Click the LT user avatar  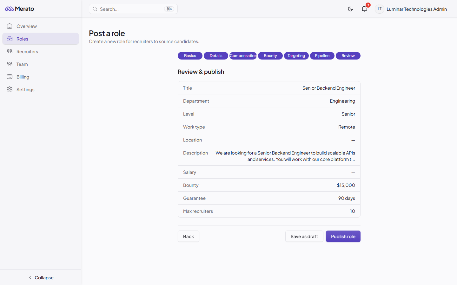(380, 9)
